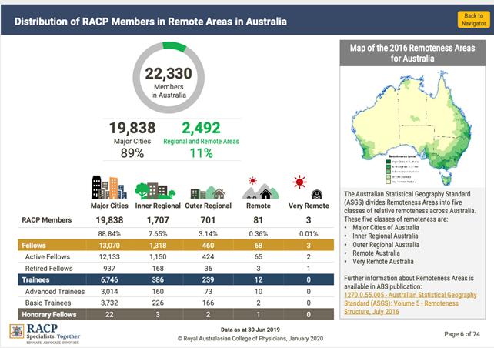Click the green segment of the donut chart
This screenshot has height=348, width=494.
coord(175,46)
